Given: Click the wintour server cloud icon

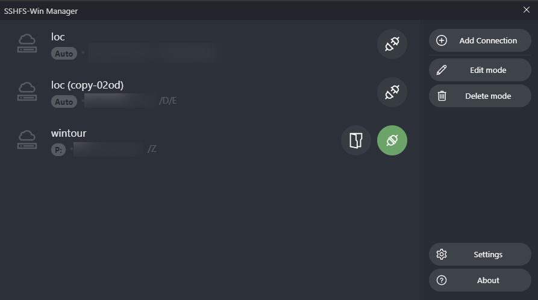Looking at the screenshot, I should click(x=27, y=140).
